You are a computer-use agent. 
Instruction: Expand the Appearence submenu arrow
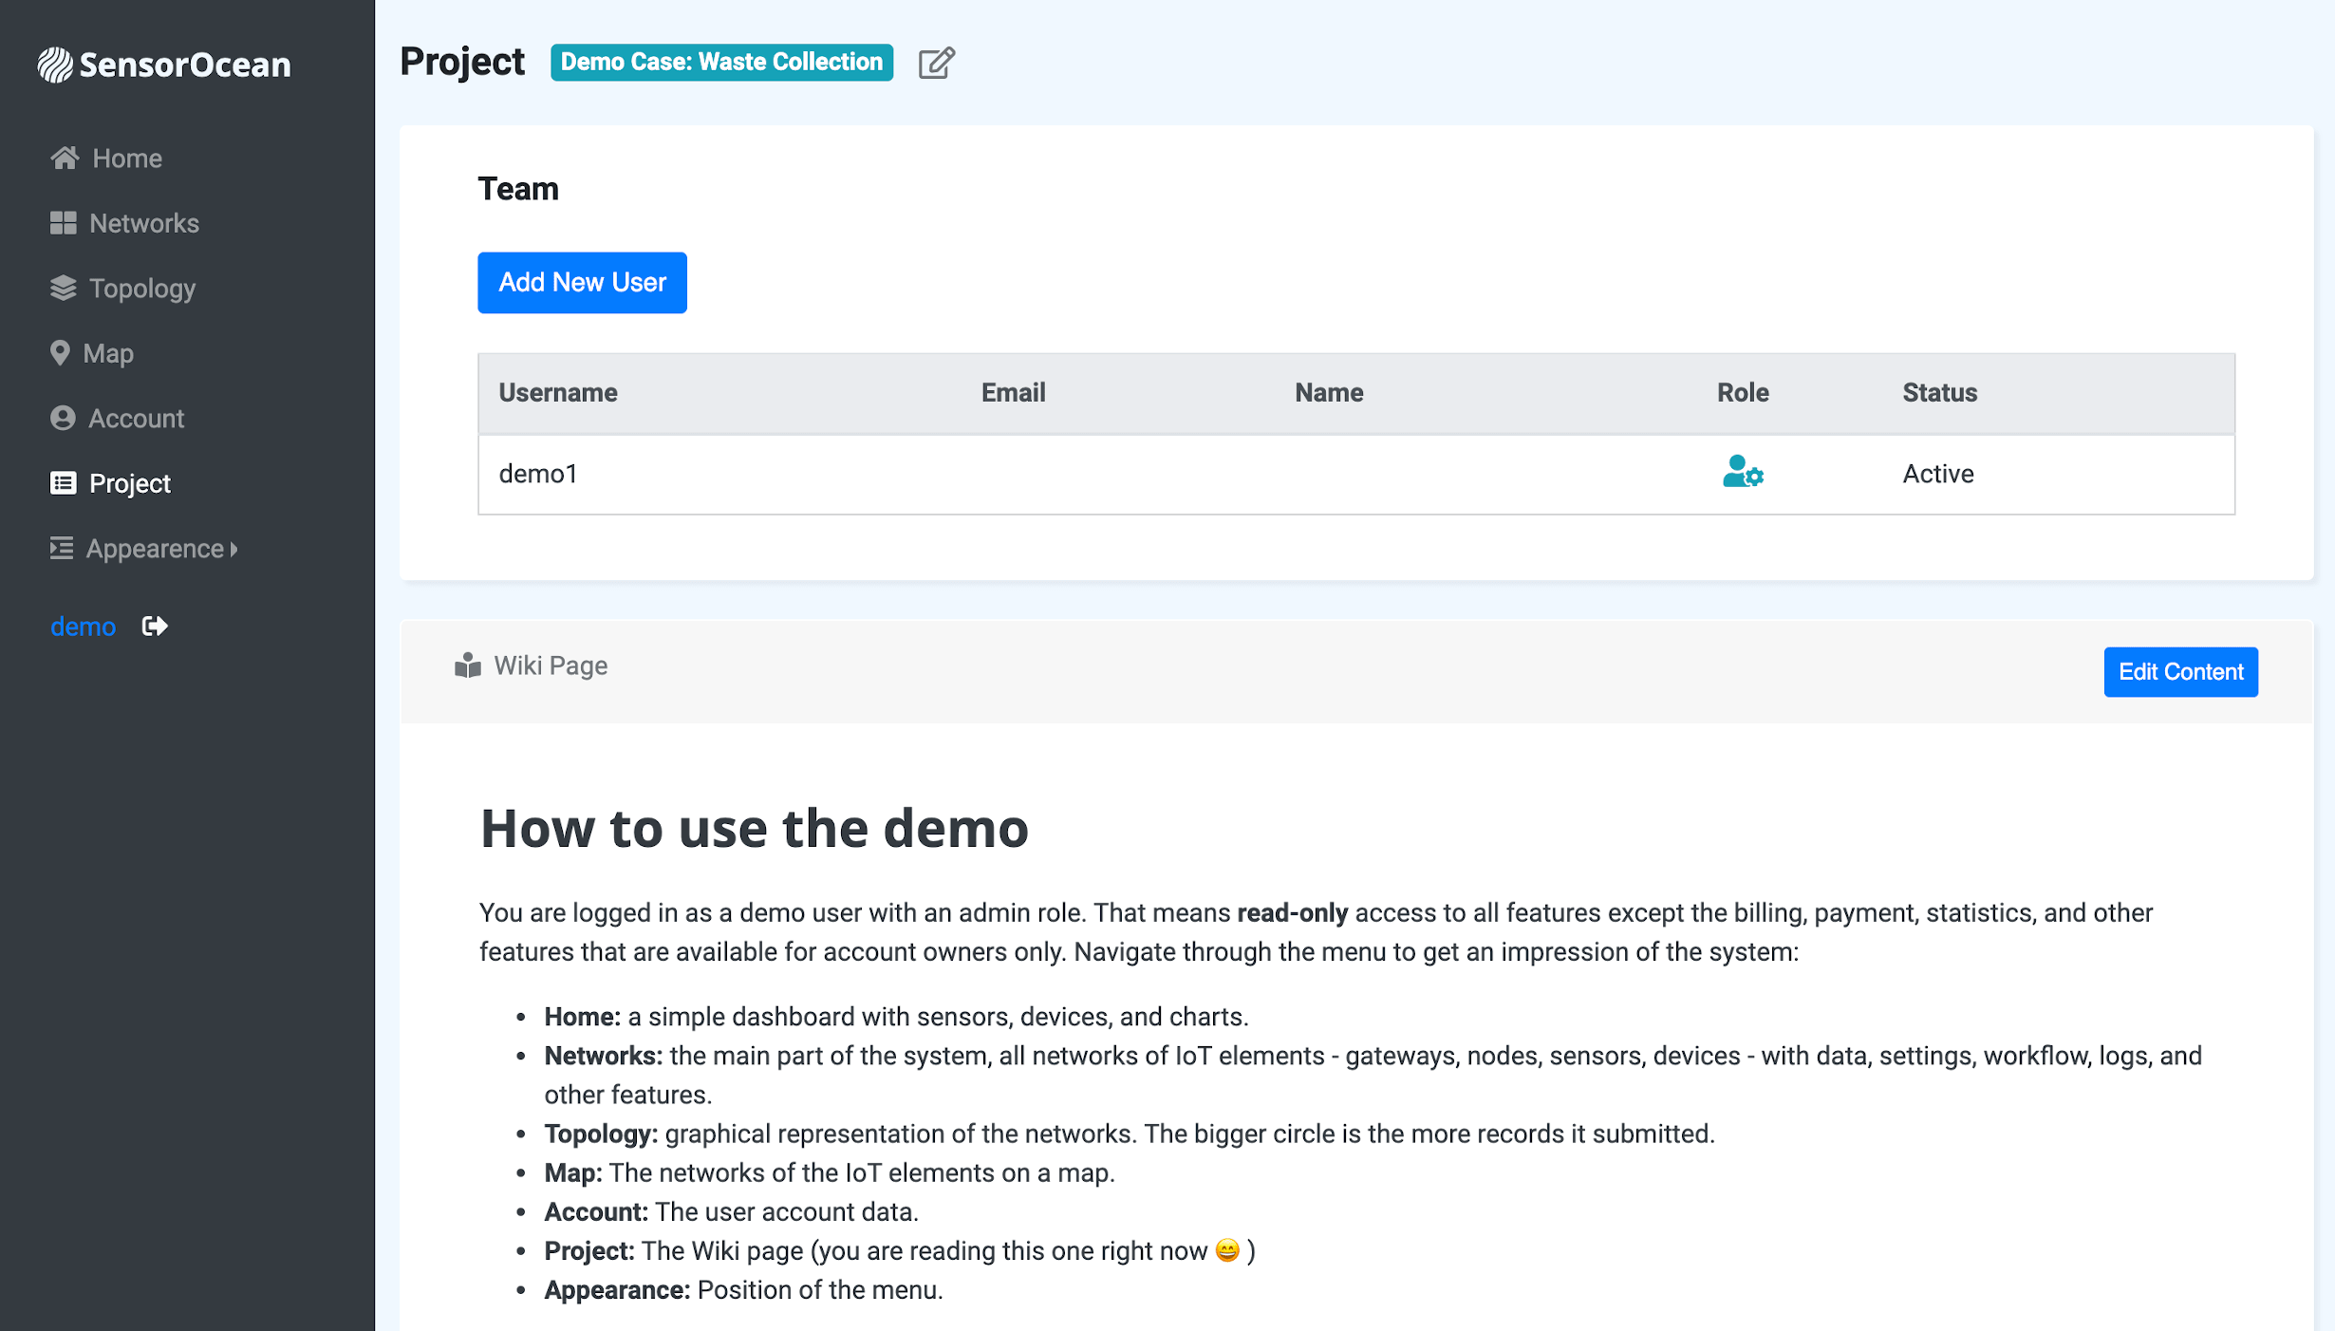point(234,549)
